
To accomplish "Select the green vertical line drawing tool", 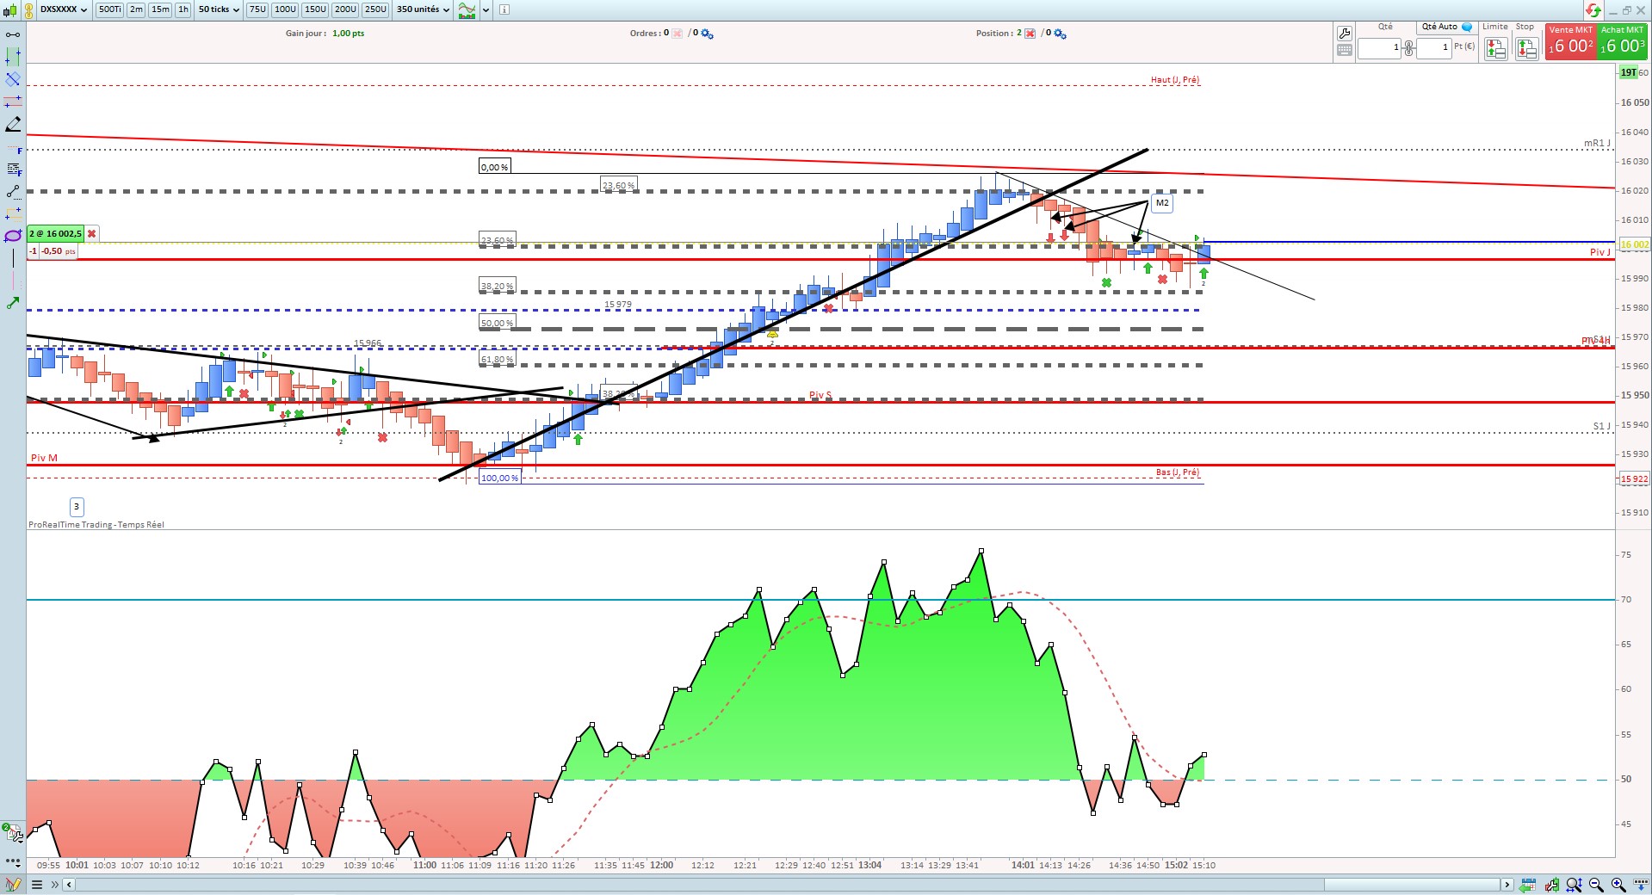I will click(13, 57).
